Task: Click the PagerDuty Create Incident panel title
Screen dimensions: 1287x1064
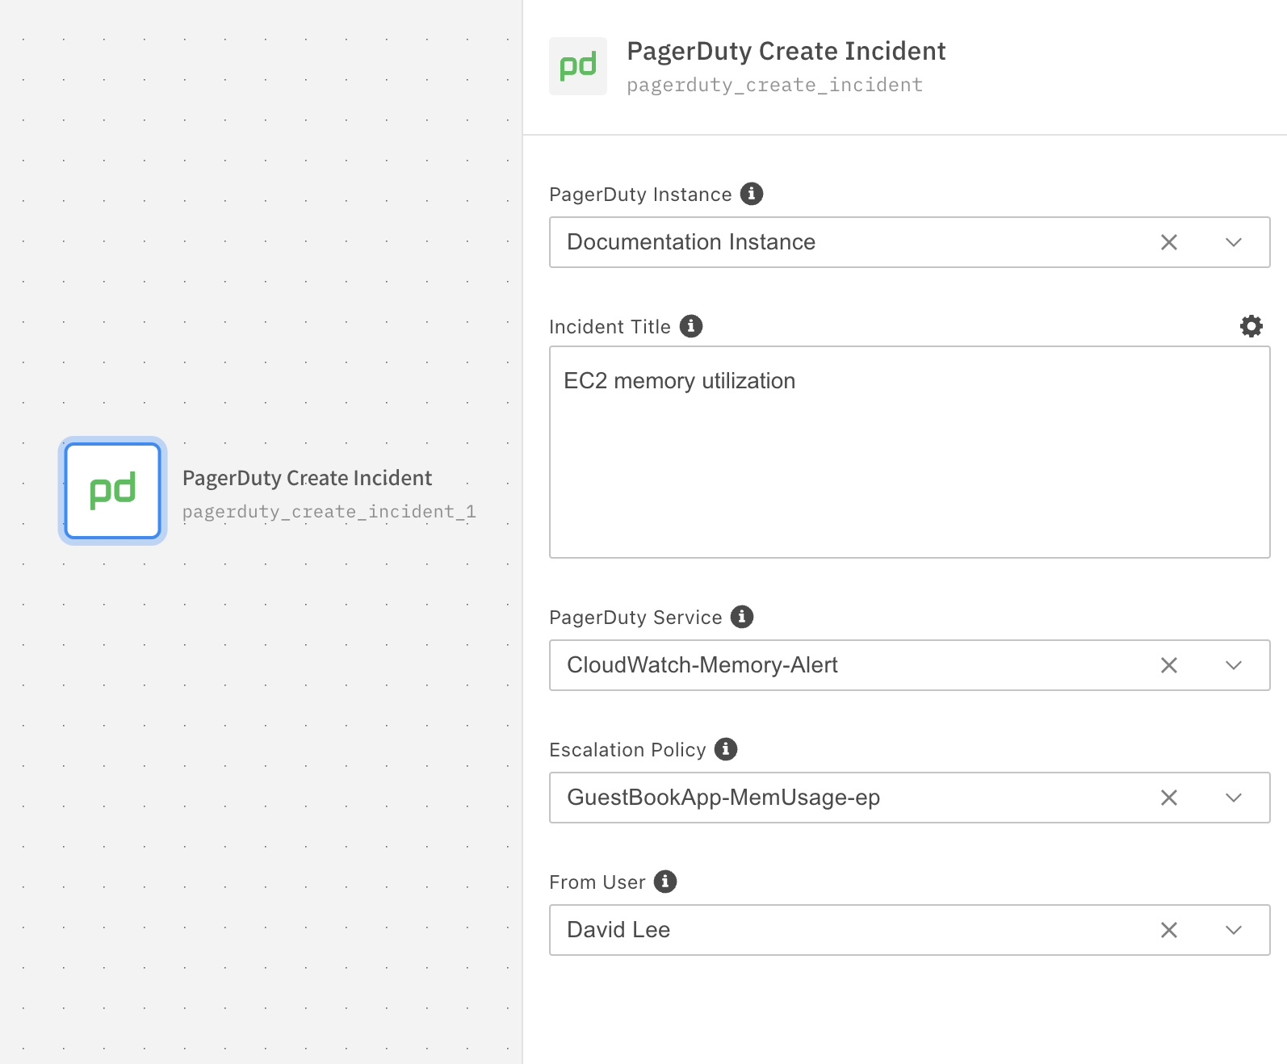Action: 786,51
